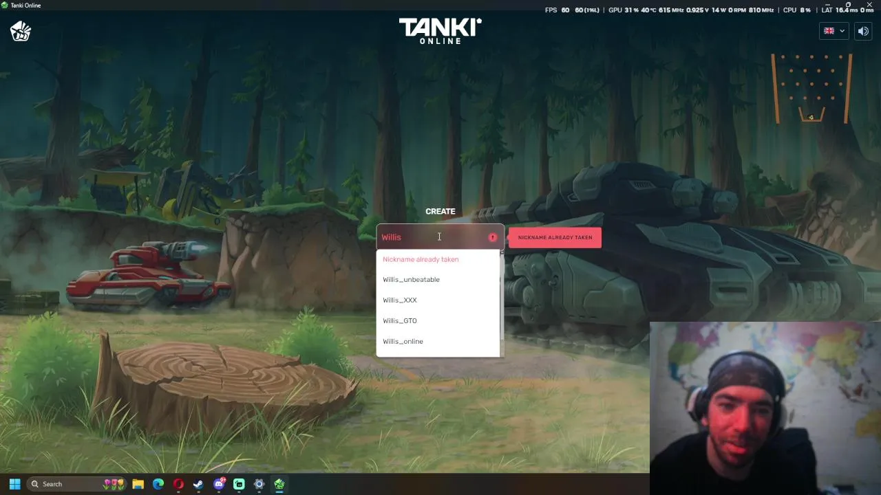Viewport: 881px width, 495px height.
Task: Click the taskbar Search box
Action: (77, 484)
